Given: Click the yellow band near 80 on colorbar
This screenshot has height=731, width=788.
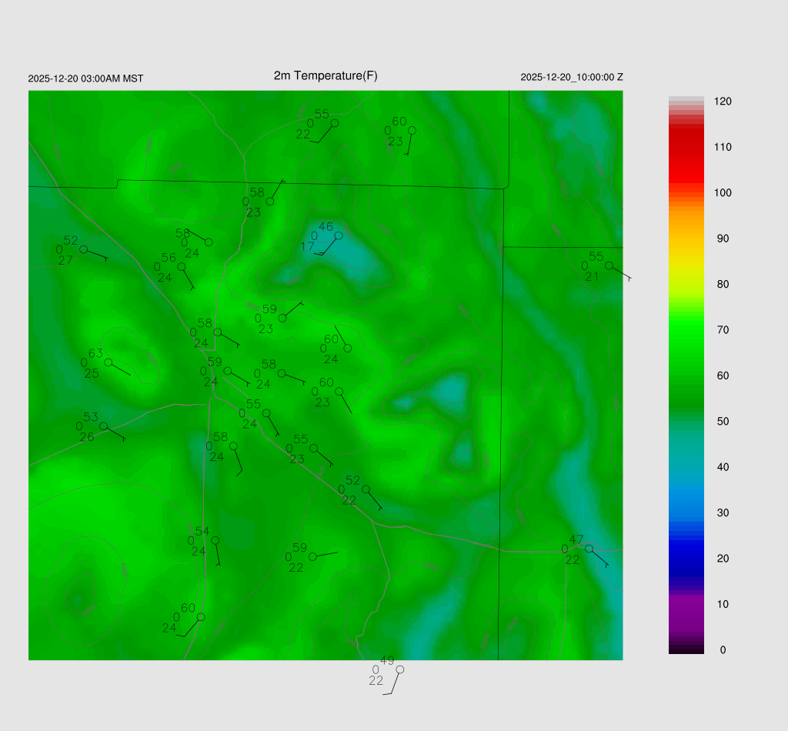Looking at the screenshot, I should (x=686, y=284).
